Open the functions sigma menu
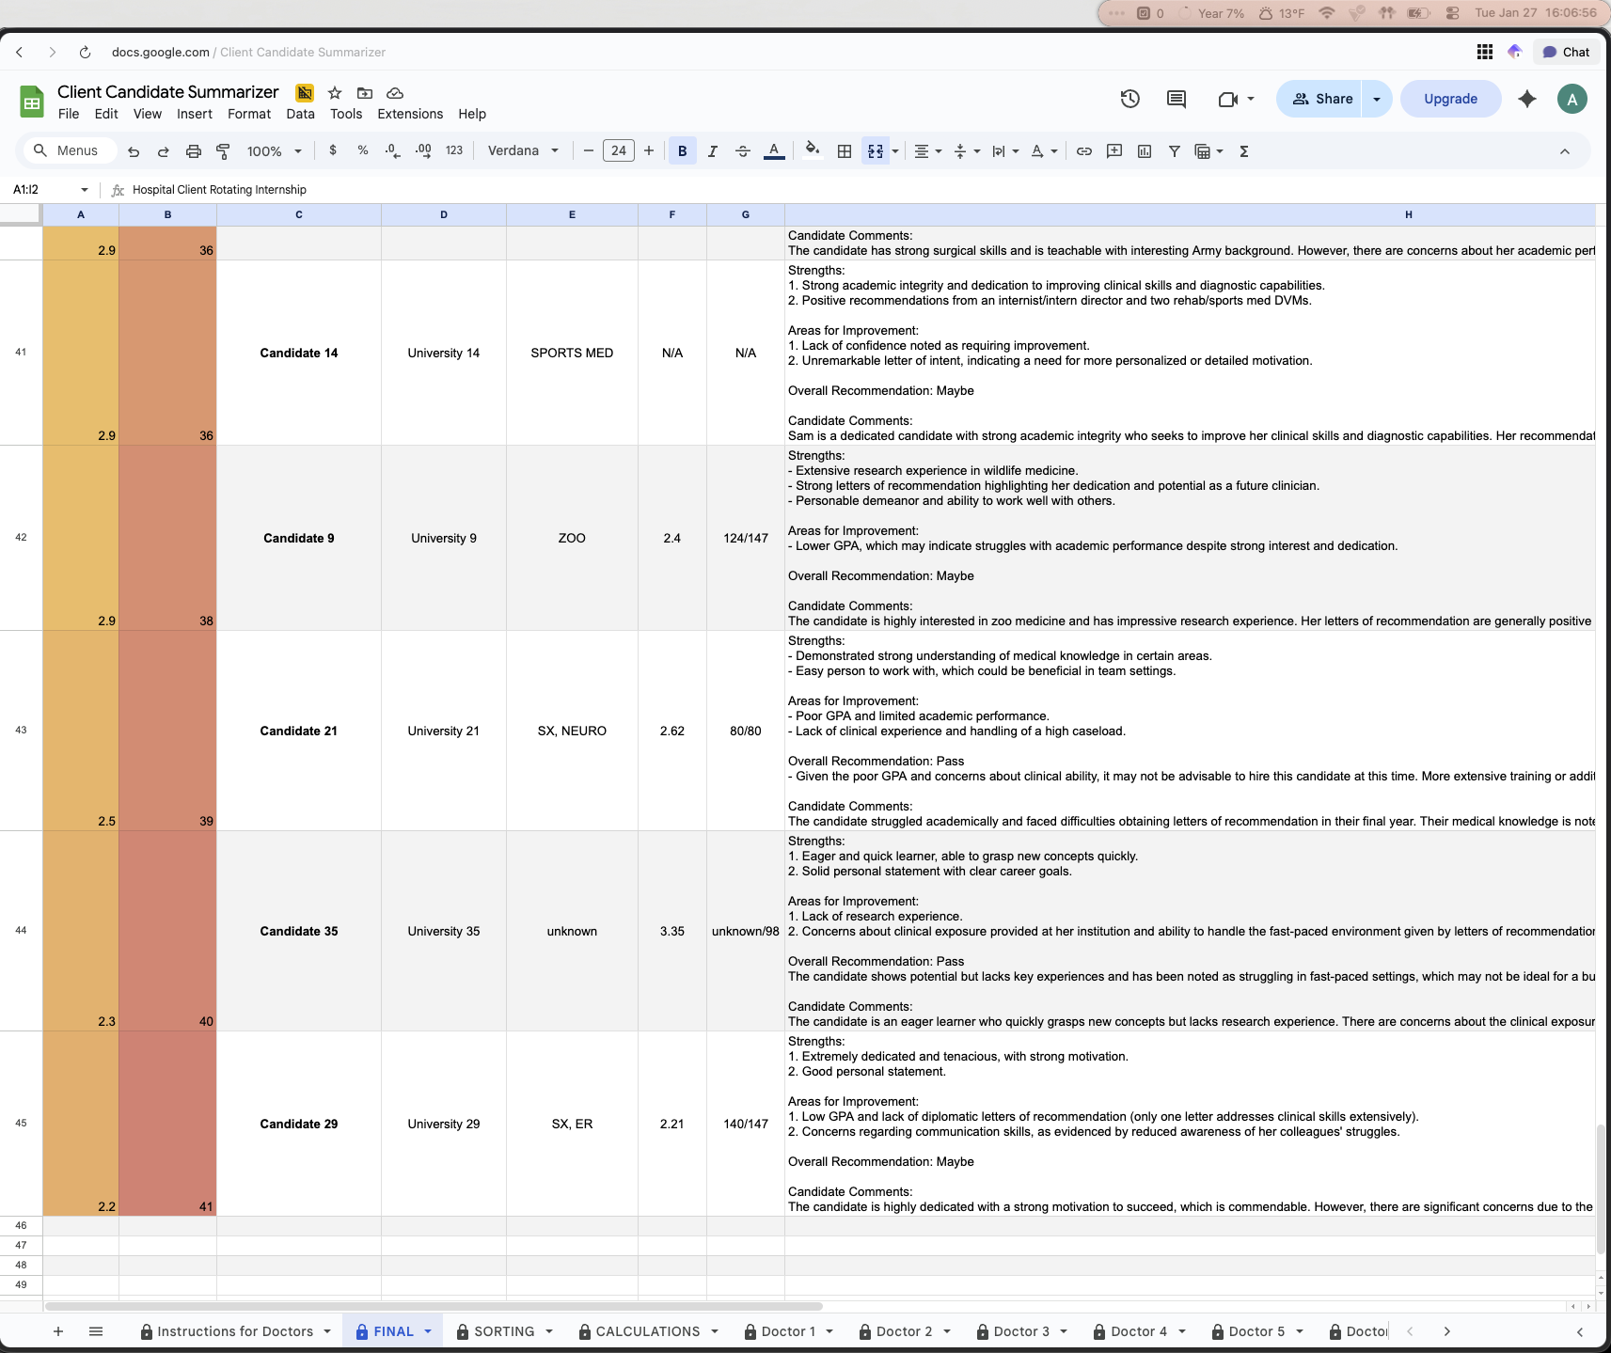Viewport: 1611px width, 1353px height. (x=1243, y=150)
